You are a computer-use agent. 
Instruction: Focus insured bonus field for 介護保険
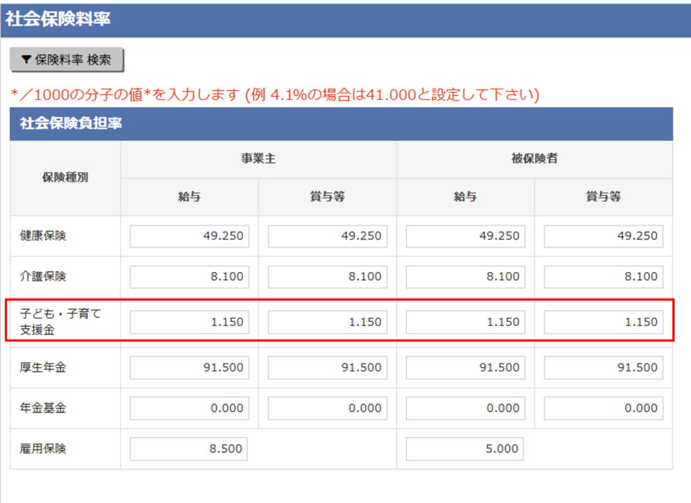pyautogui.click(x=603, y=277)
